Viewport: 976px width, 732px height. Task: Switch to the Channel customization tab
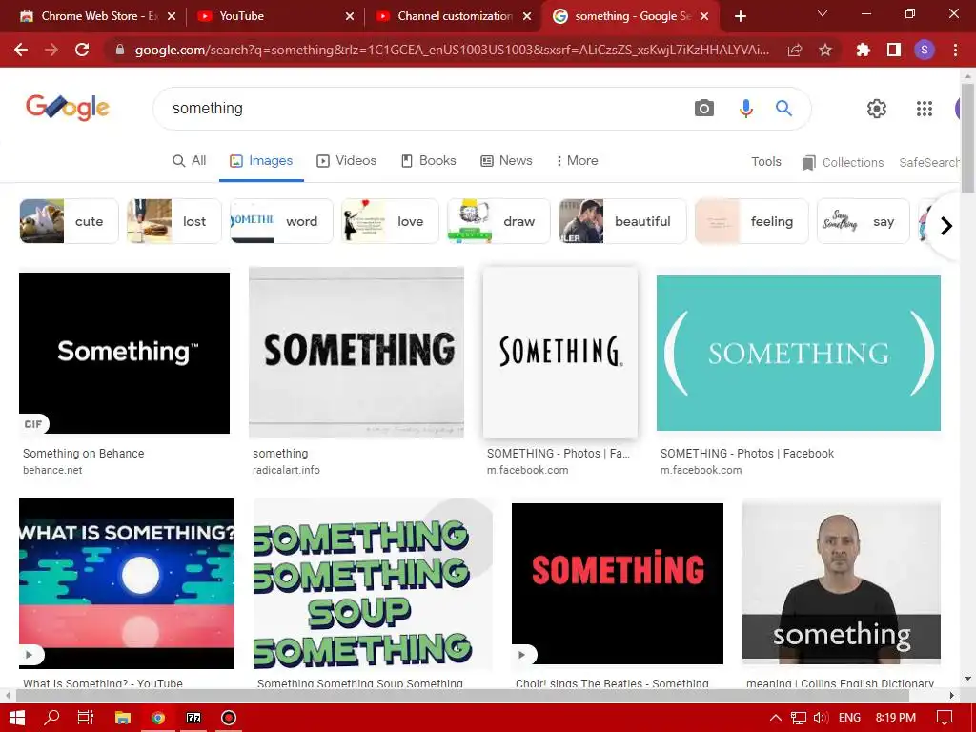point(455,16)
